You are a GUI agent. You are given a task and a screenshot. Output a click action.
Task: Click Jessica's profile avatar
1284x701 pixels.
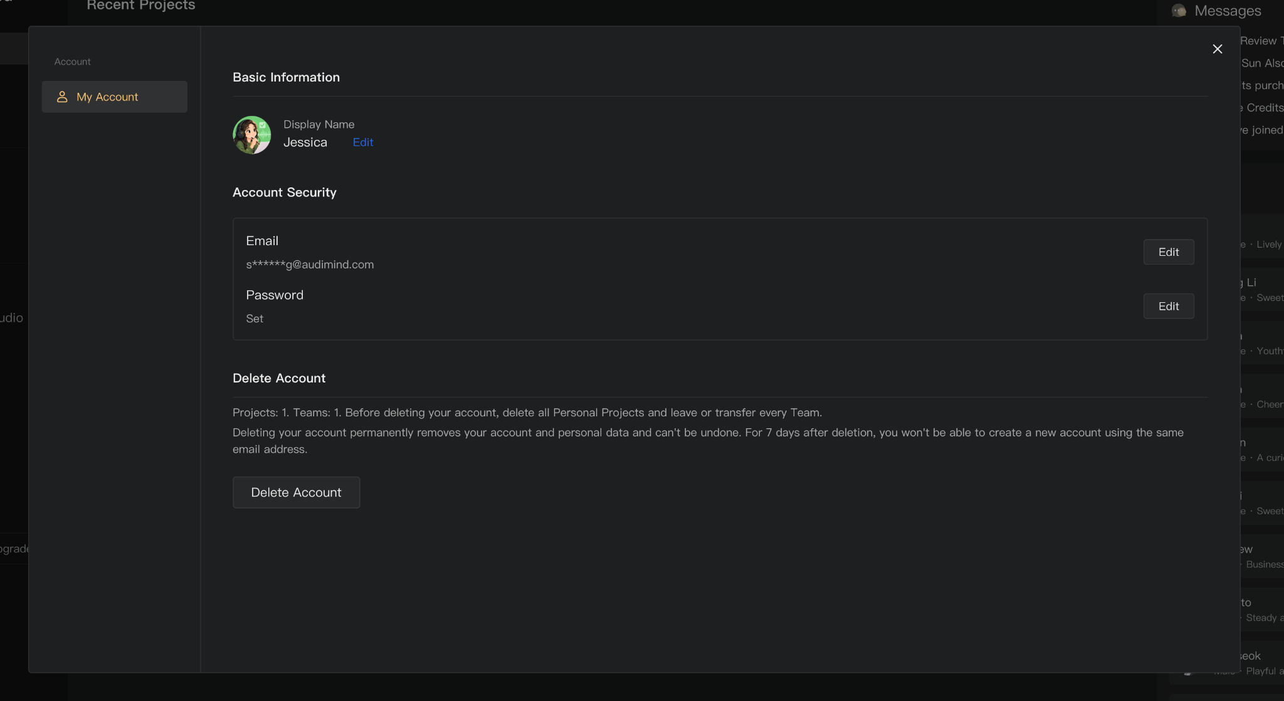coord(252,135)
